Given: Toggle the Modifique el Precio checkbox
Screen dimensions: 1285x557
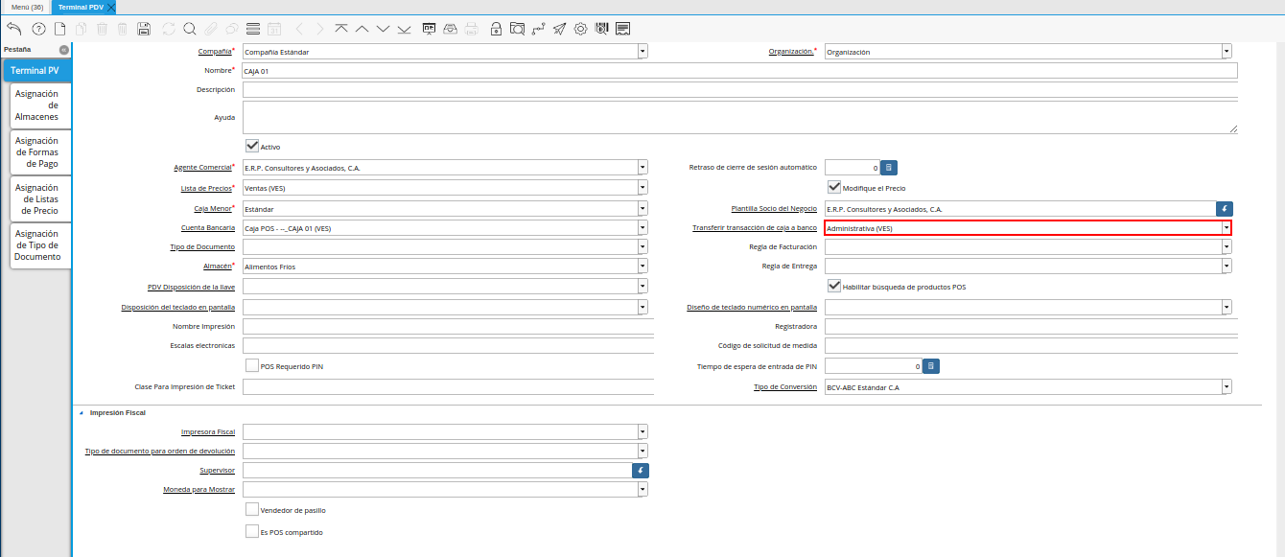Looking at the screenshot, I should click(834, 188).
